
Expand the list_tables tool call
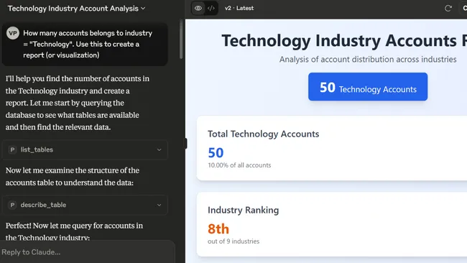(x=85, y=149)
